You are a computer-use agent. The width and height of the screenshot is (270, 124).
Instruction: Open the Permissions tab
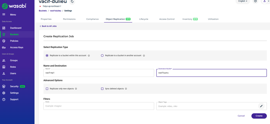coord(69,19)
